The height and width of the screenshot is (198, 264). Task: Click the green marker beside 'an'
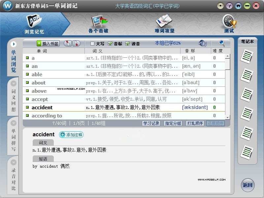[27, 66]
